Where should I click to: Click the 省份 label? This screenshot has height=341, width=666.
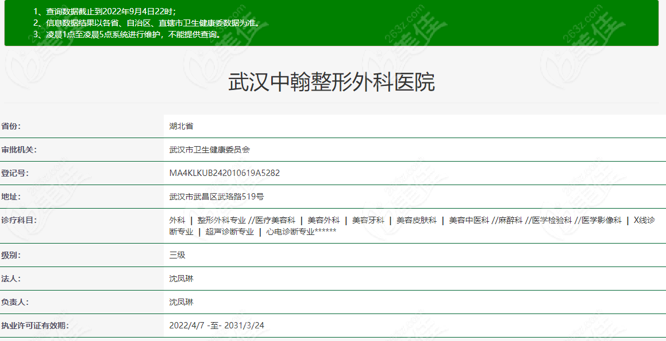click(x=11, y=126)
